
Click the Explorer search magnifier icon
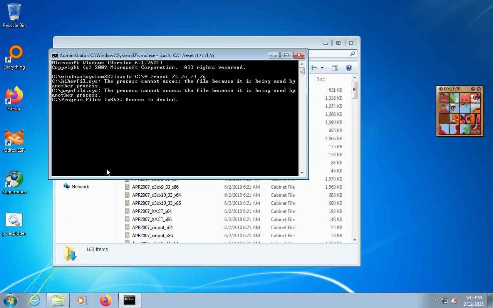click(x=352, y=54)
